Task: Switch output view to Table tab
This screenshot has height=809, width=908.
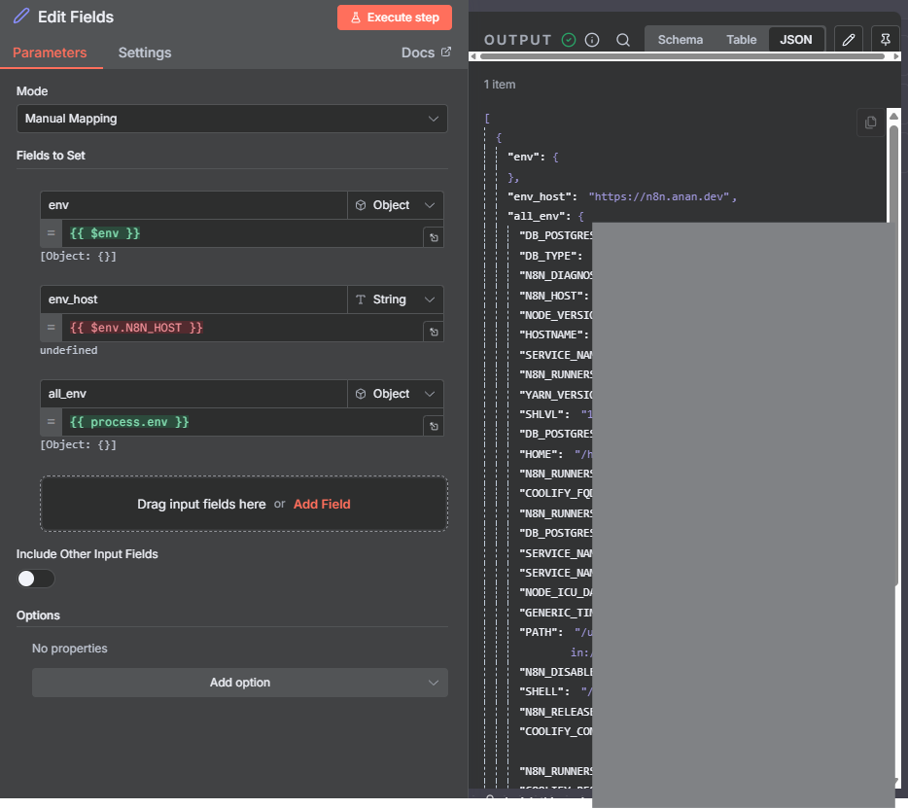Action: point(741,40)
